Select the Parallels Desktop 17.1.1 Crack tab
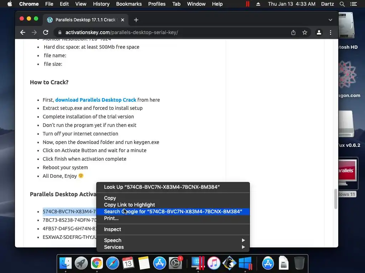Screen dimensions: 365x273 86,20
